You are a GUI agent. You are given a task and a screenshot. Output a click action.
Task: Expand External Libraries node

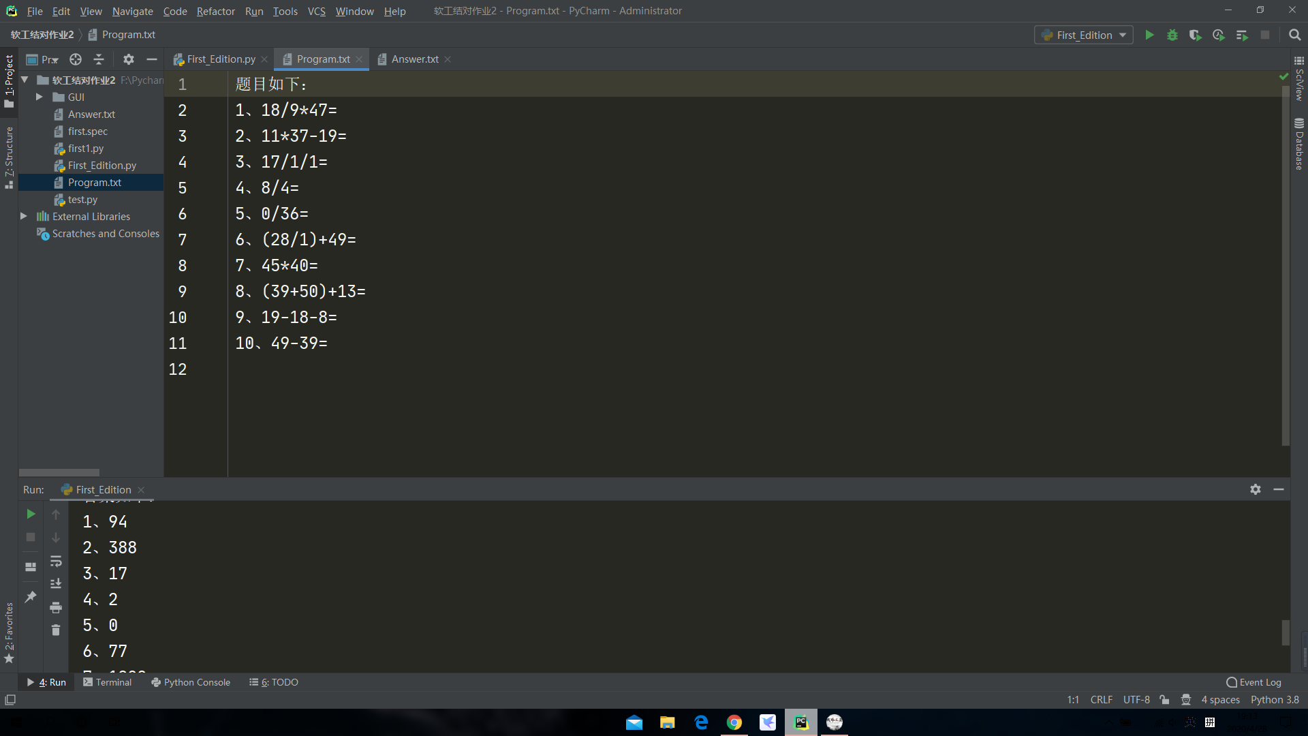(24, 216)
